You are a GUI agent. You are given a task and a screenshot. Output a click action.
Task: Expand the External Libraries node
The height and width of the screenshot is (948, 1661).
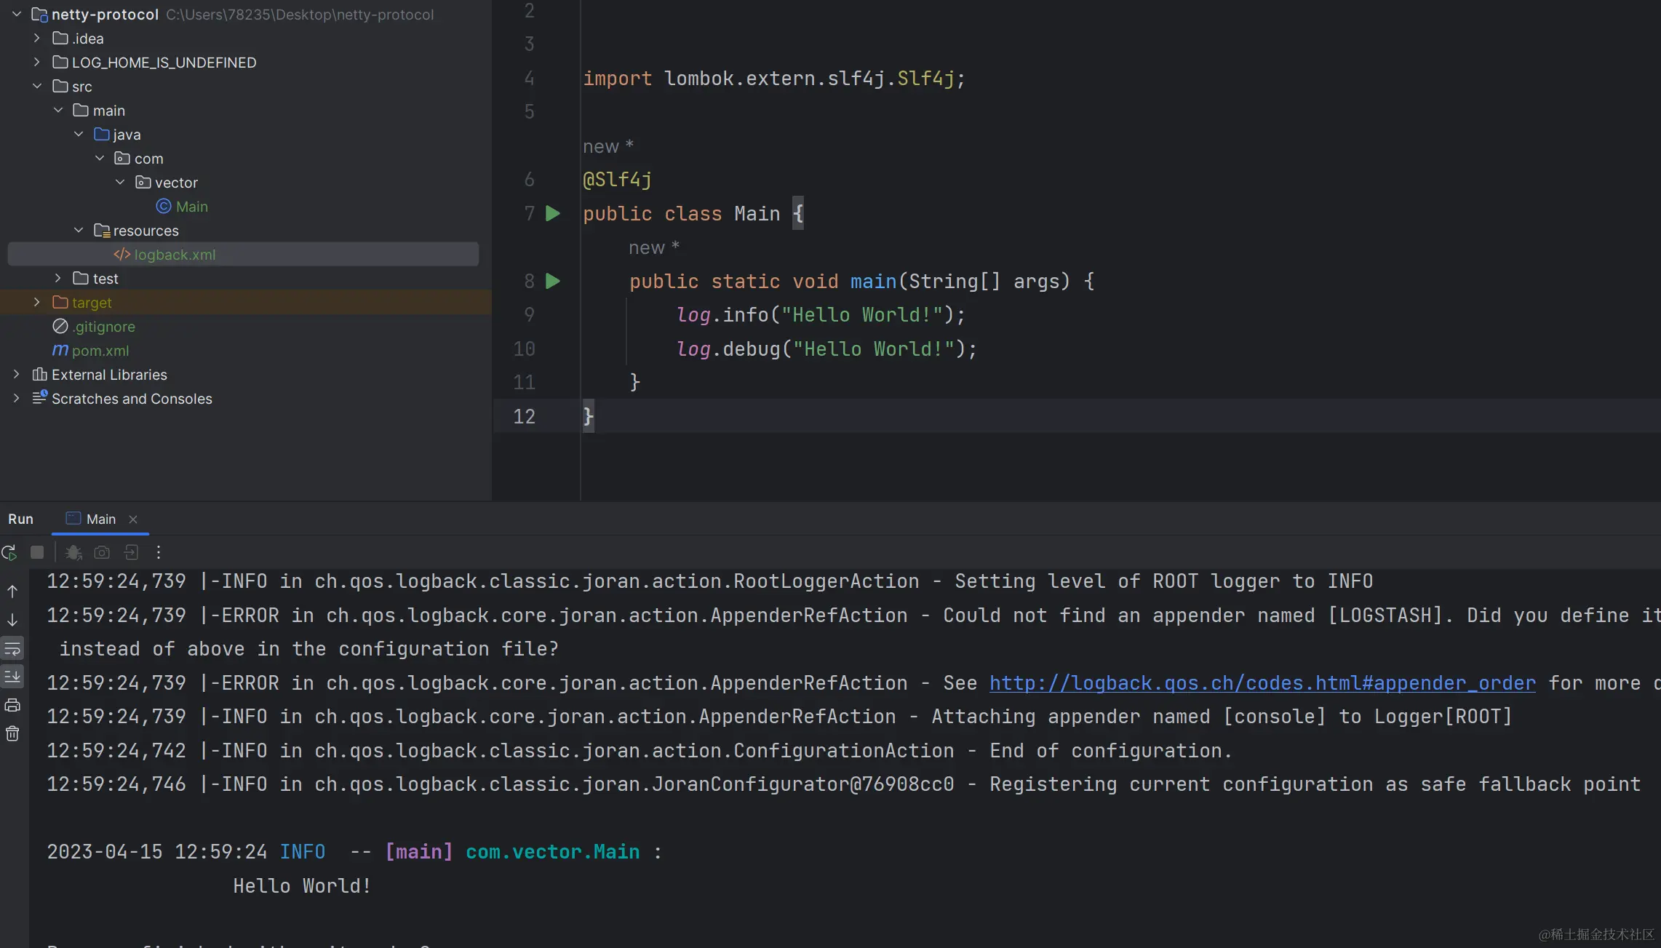click(16, 375)
